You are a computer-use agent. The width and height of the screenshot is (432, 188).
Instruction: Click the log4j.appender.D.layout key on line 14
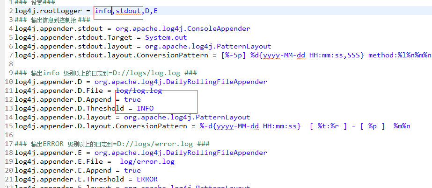coord(63,117)
